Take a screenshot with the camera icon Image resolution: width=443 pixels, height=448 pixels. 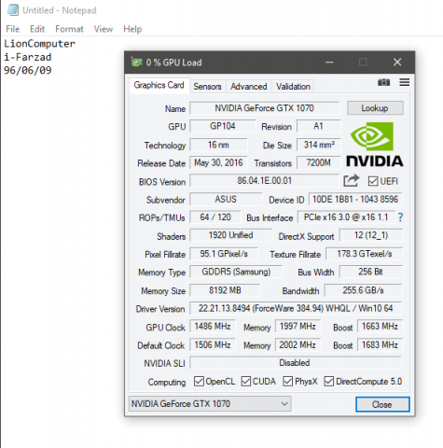383,82
